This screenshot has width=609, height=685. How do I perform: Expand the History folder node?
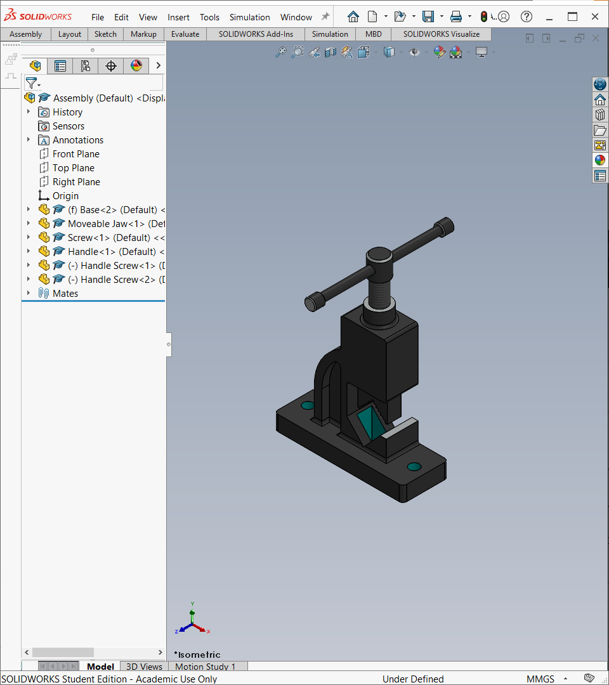pos(29,112)
